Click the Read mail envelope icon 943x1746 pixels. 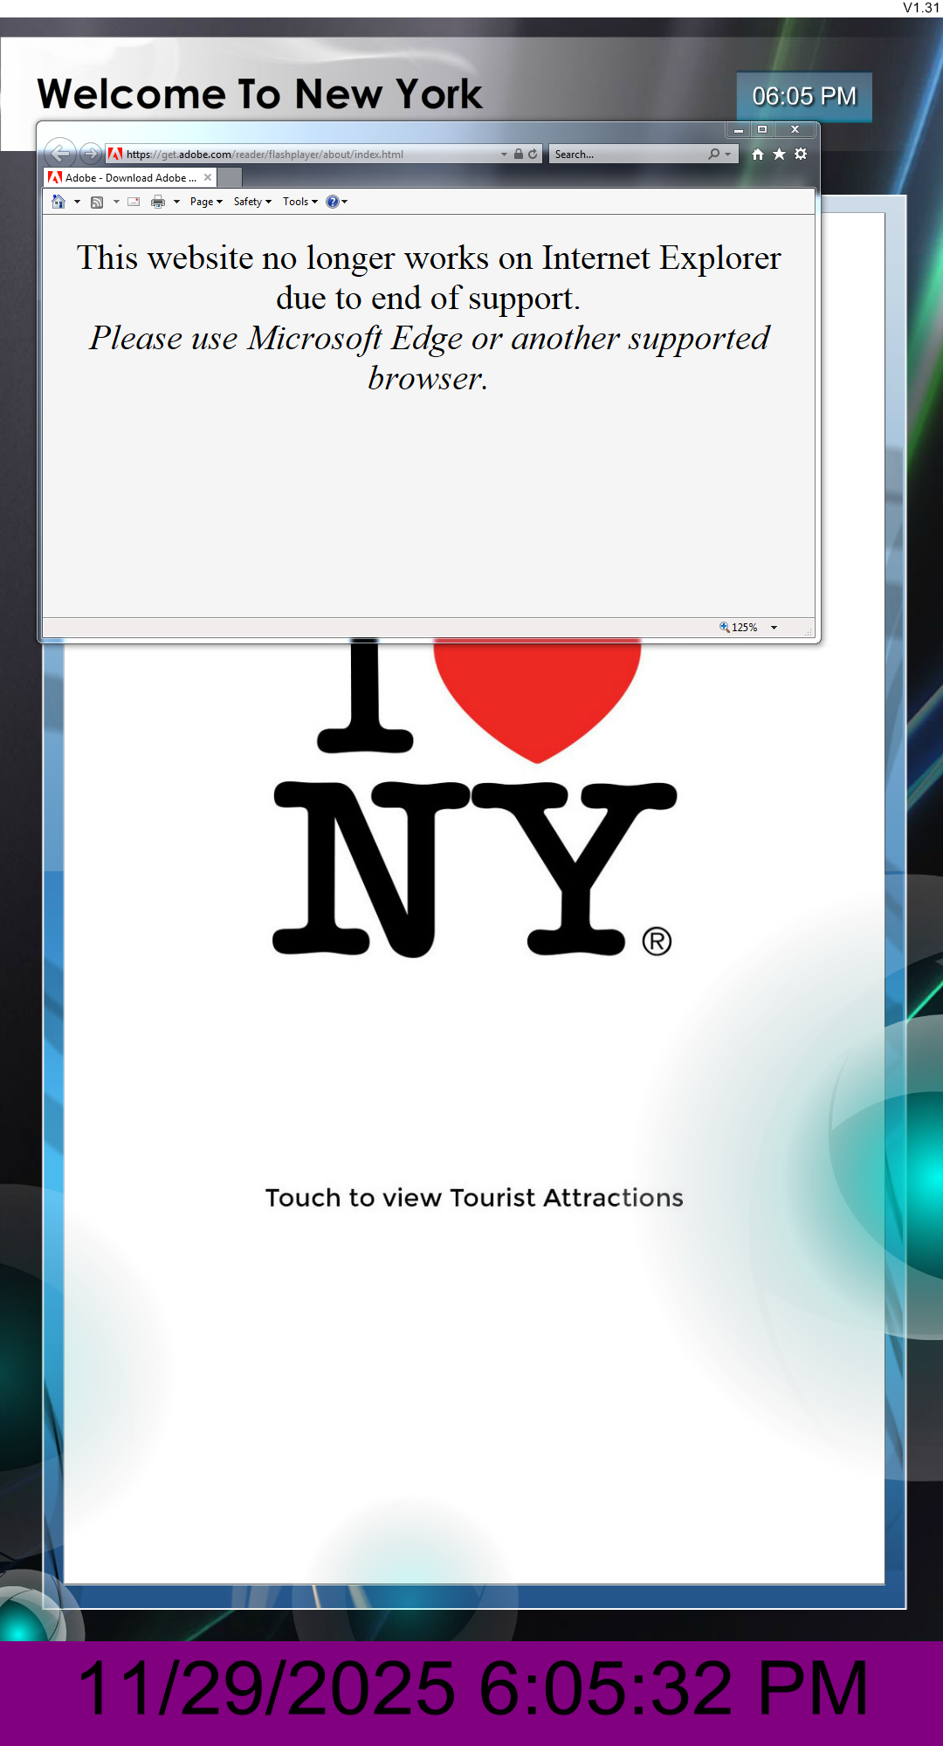click(x=134, y=202)
